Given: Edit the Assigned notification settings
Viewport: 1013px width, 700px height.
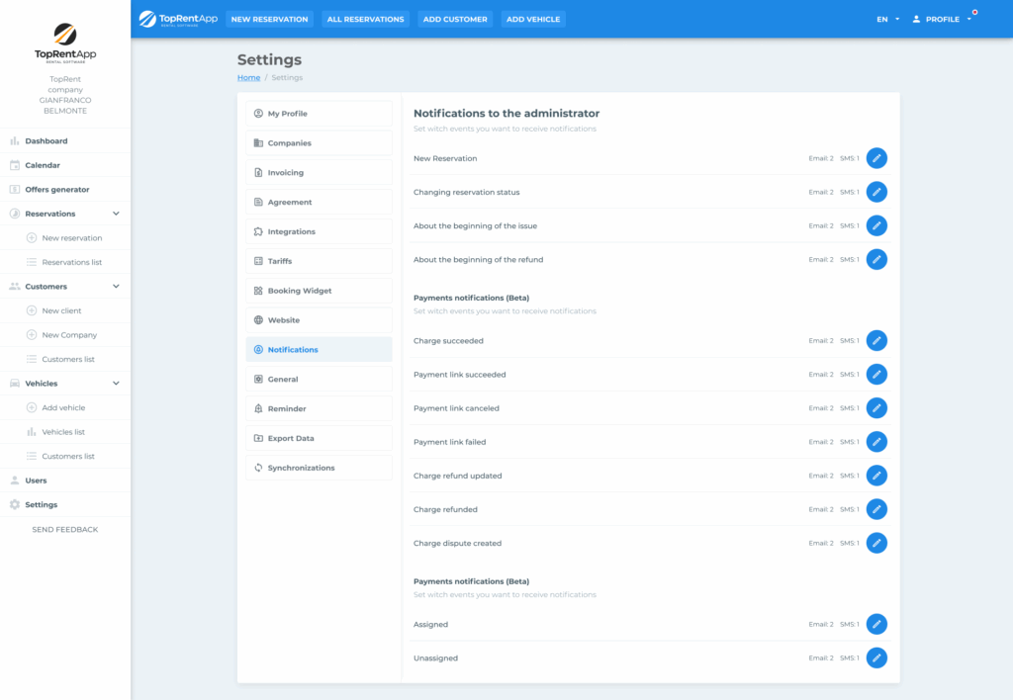Looking at the screenshot, I should coord(876,624).
